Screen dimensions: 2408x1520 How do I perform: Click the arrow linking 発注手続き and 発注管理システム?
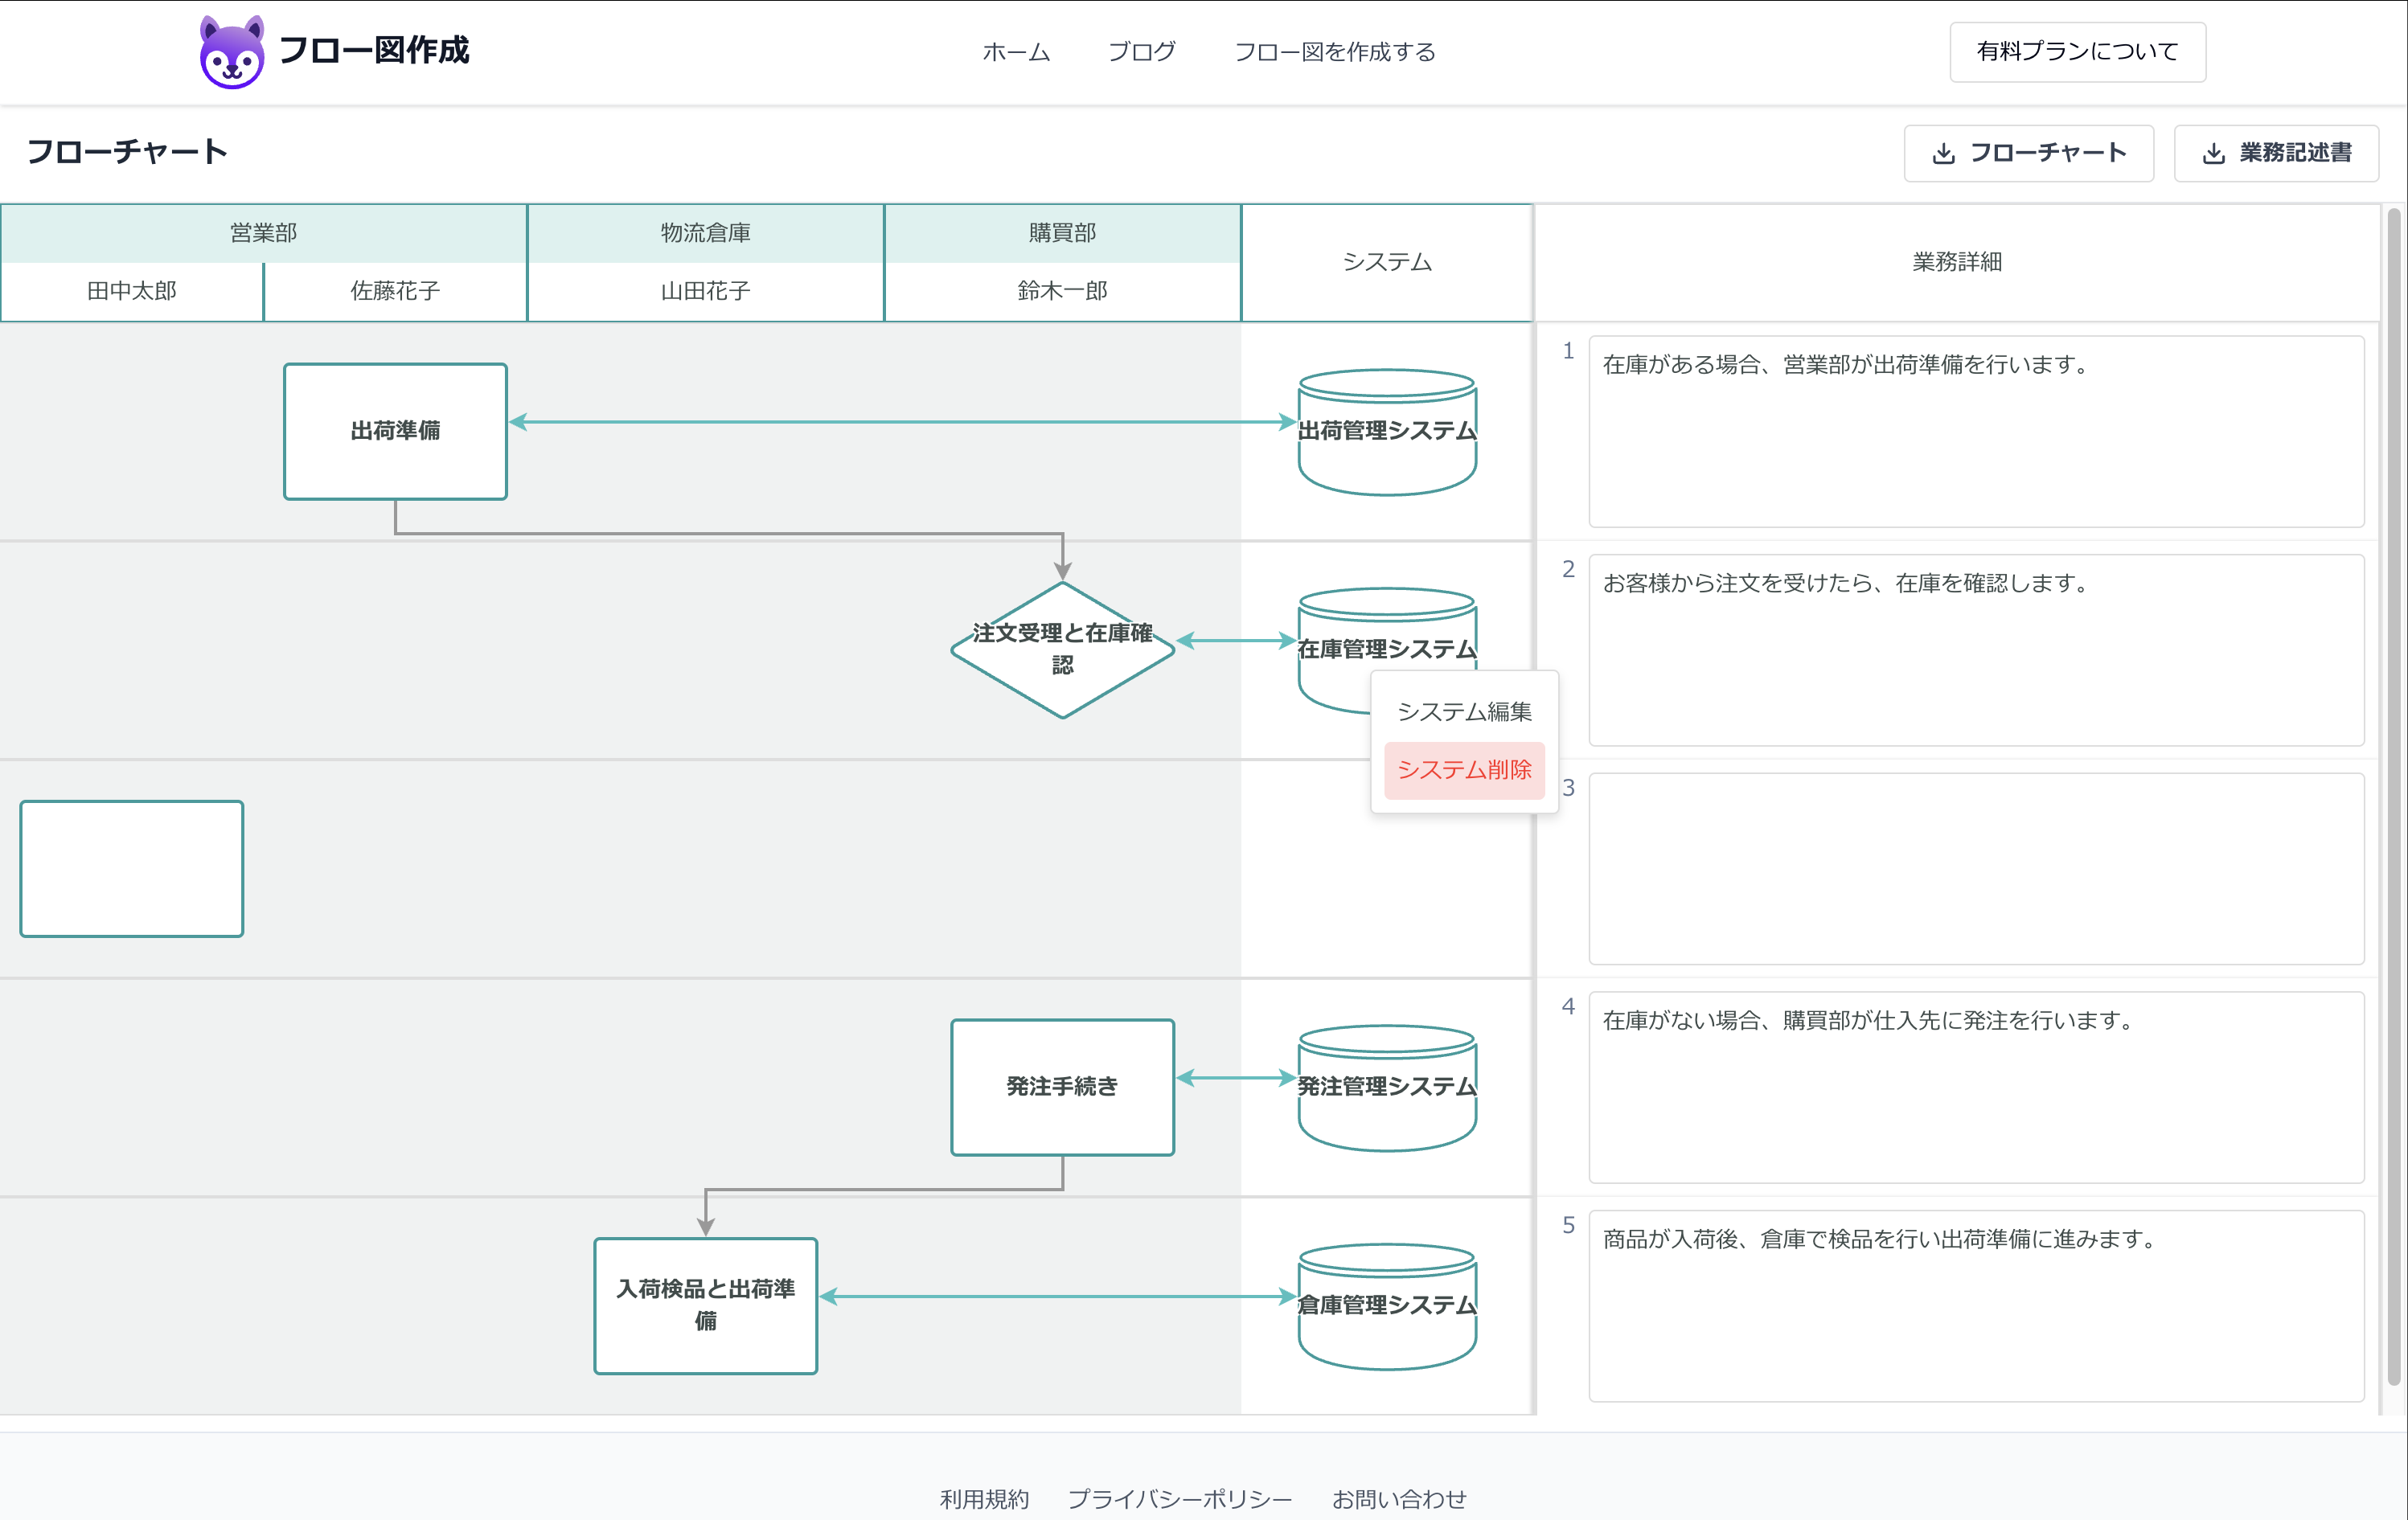pyautogui.click(x=1236, y=1078)
